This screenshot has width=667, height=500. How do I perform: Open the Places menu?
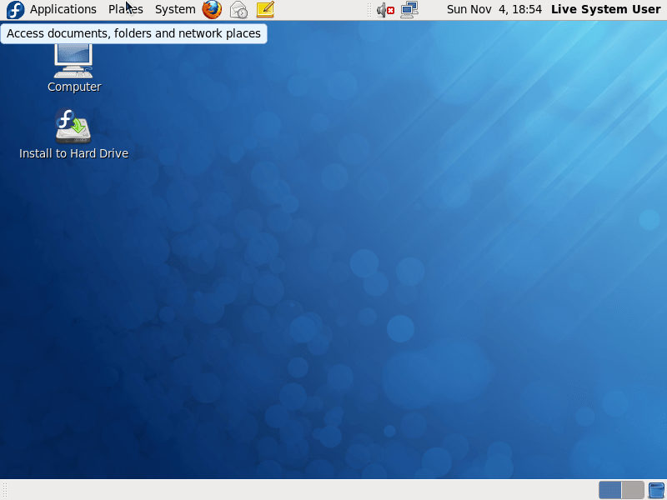126,9
